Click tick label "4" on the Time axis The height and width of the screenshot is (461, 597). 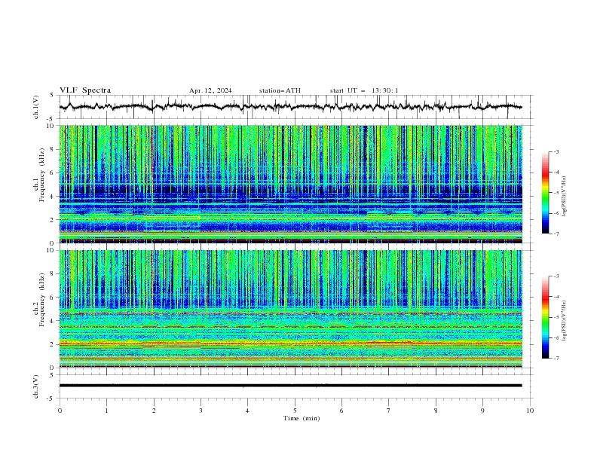[247, 411]
